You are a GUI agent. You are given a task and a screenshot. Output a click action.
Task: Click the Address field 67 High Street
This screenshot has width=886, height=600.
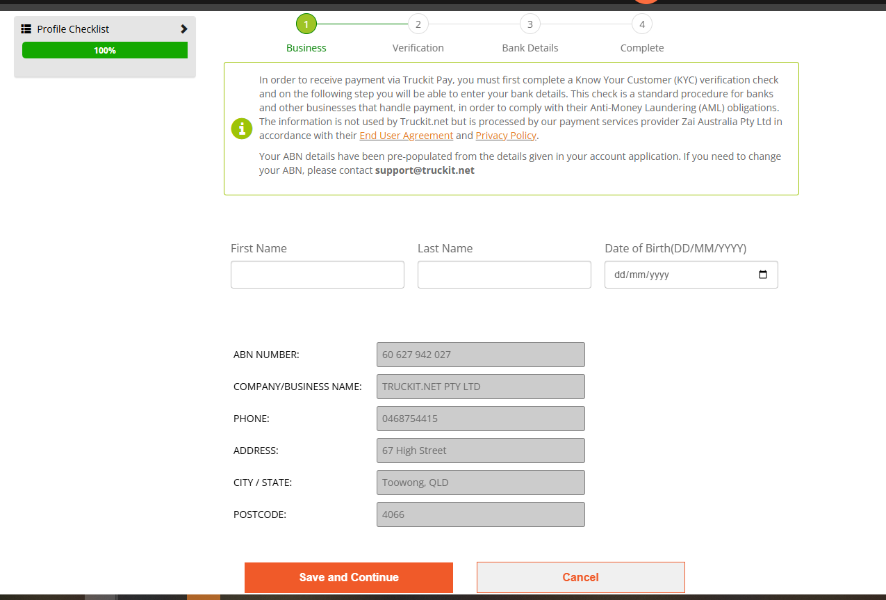coord(481,451)
